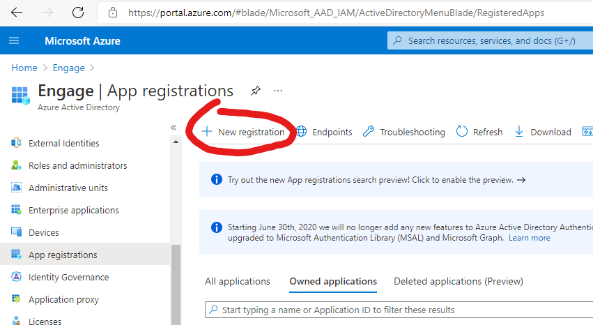Click the External Identities icon
The width and height of the screenshot is (593, 325).
pos(16,143)
